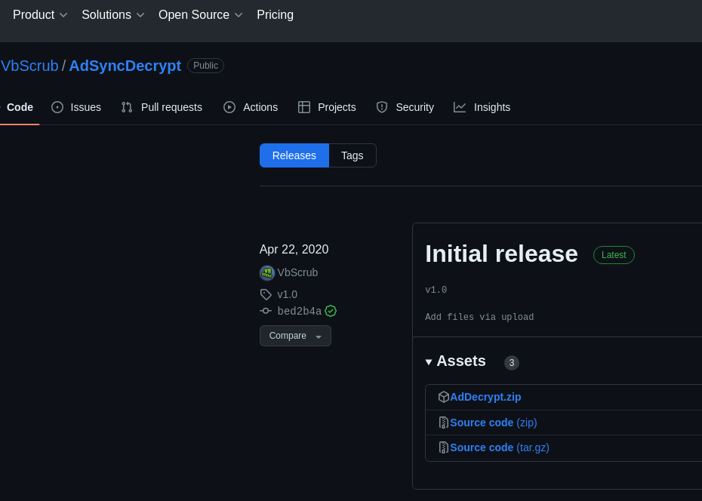This screenshot has height=501, width=702.
Task: Click the Projects table icon
Action: point(304,107)
